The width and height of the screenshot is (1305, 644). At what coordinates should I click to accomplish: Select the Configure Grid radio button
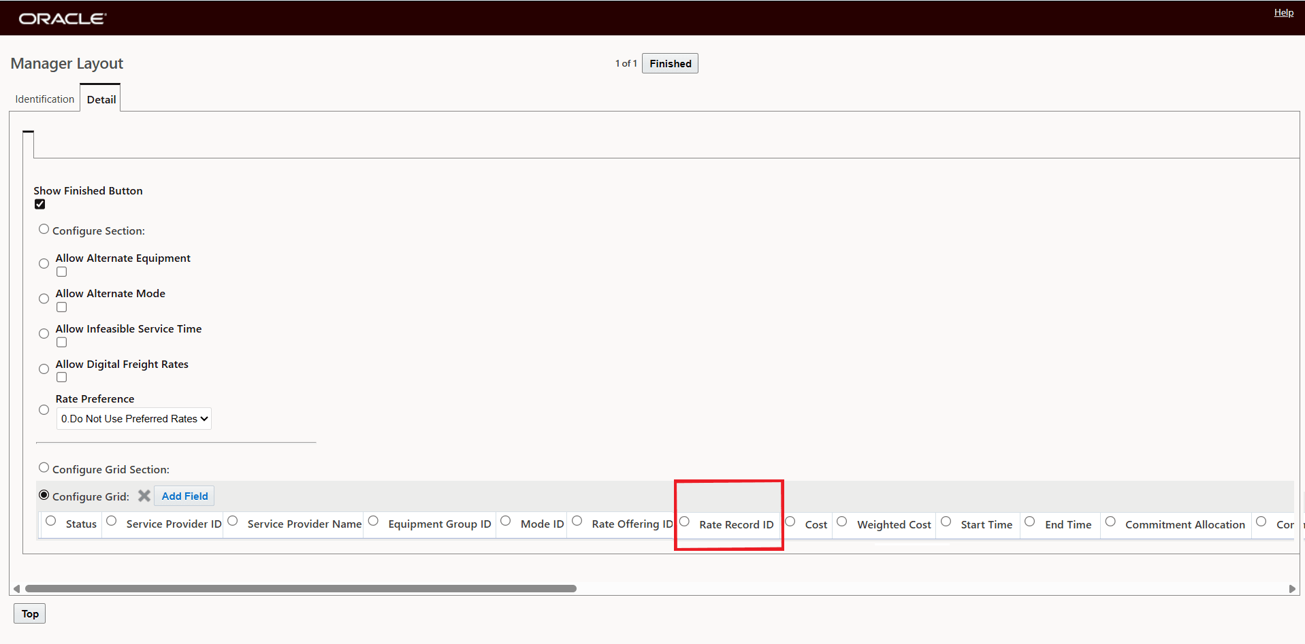pos(44,495)
